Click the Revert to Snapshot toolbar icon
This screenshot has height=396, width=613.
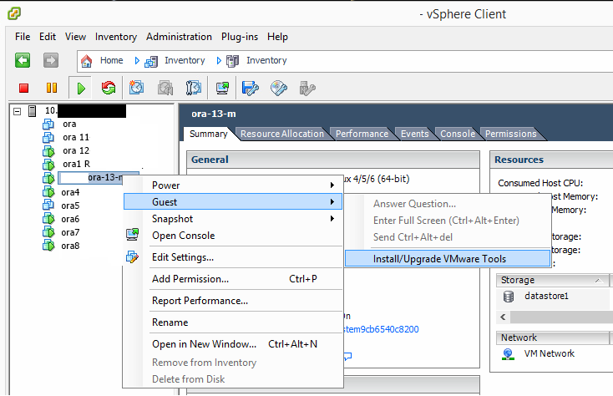coord(165,88)
